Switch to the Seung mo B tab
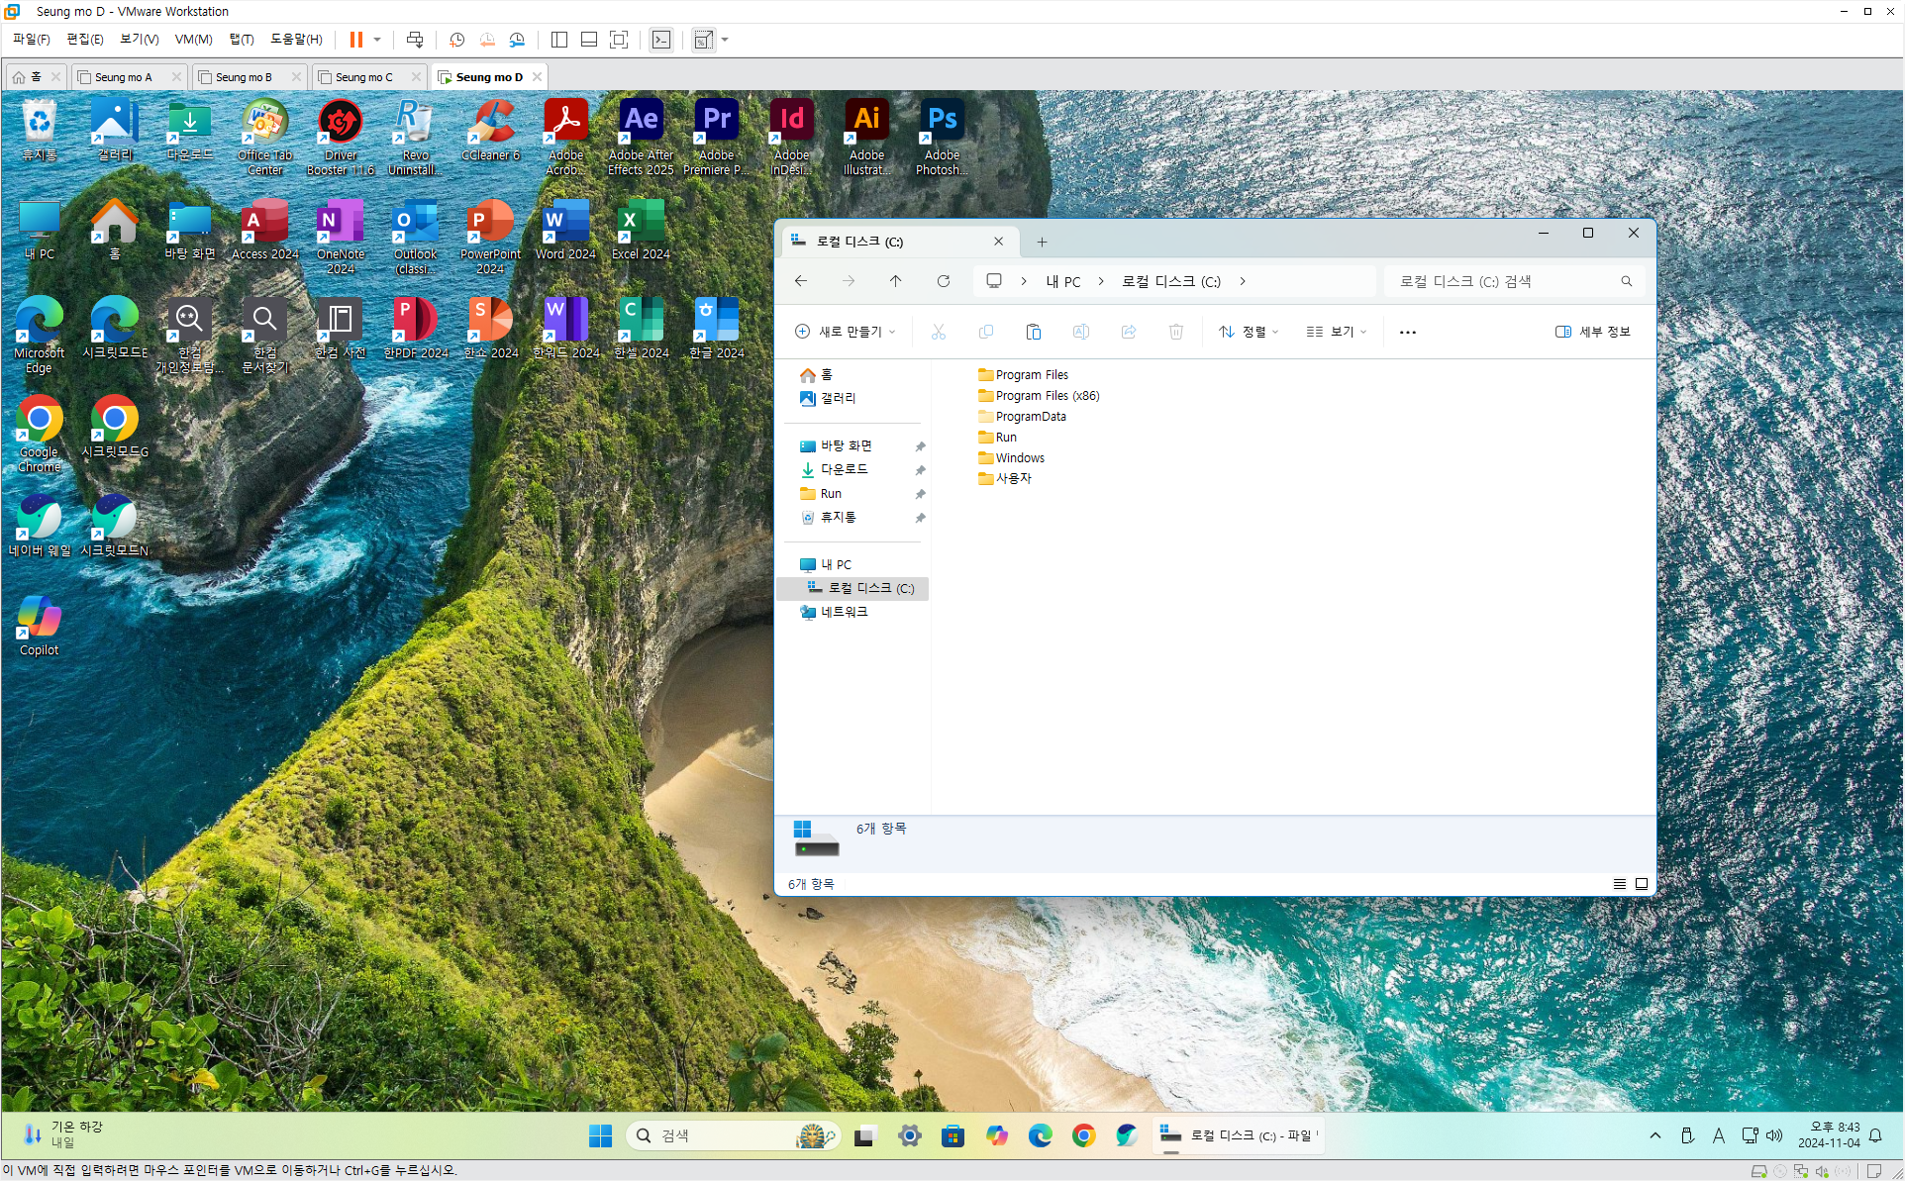 point(243,77)
